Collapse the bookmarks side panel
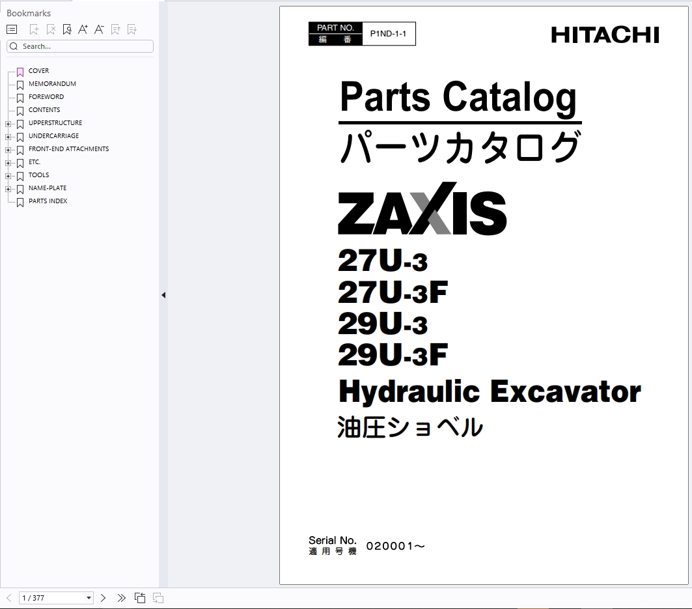The image size is (692, 609). [163, 295]
